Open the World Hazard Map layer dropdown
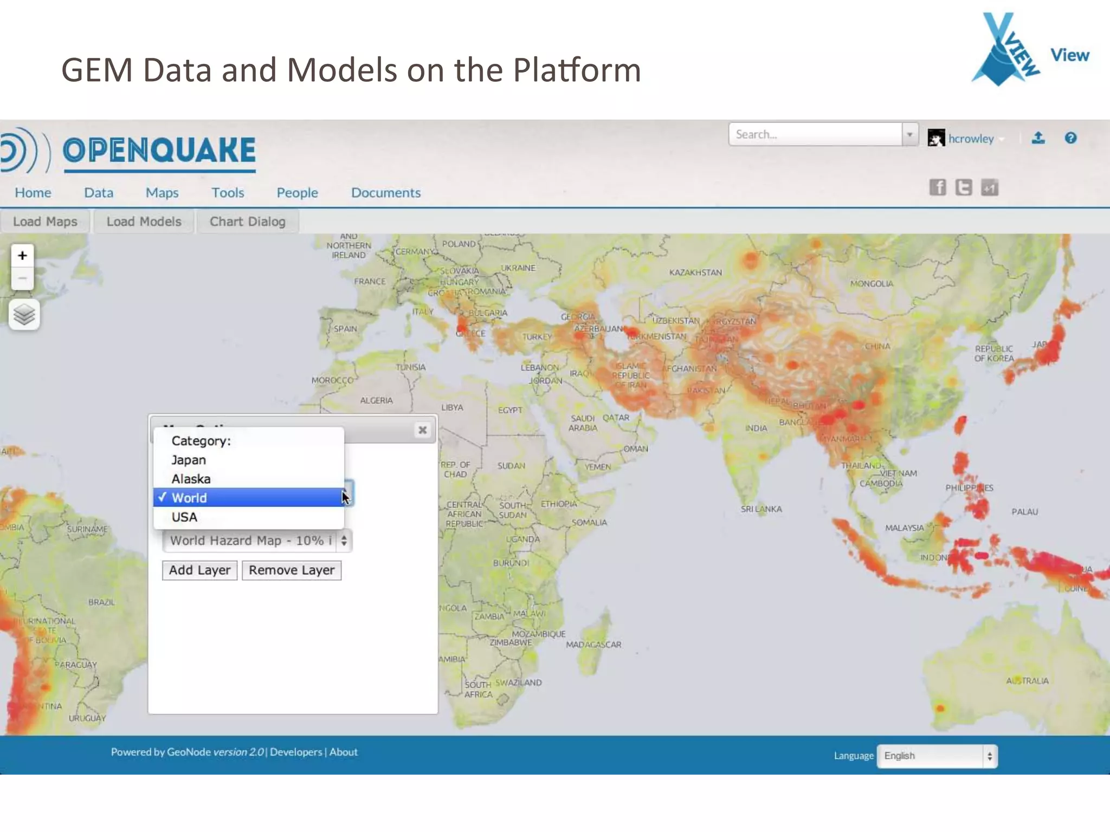Image resolution: width=1110 pixels, height=832 pixels. (257, 541)
